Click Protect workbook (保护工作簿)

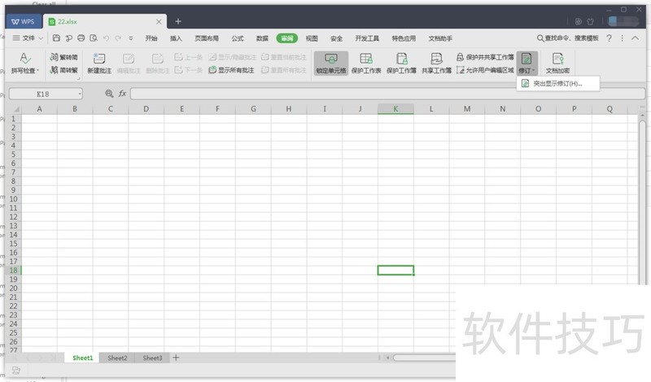401,64
